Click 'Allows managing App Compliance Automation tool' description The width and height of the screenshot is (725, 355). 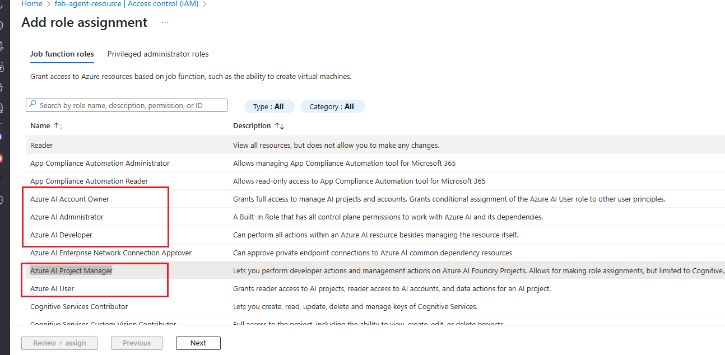[345, 163]
